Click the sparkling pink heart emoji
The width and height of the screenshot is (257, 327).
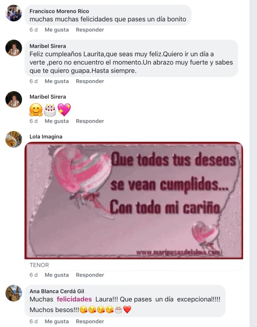point(64,110)
